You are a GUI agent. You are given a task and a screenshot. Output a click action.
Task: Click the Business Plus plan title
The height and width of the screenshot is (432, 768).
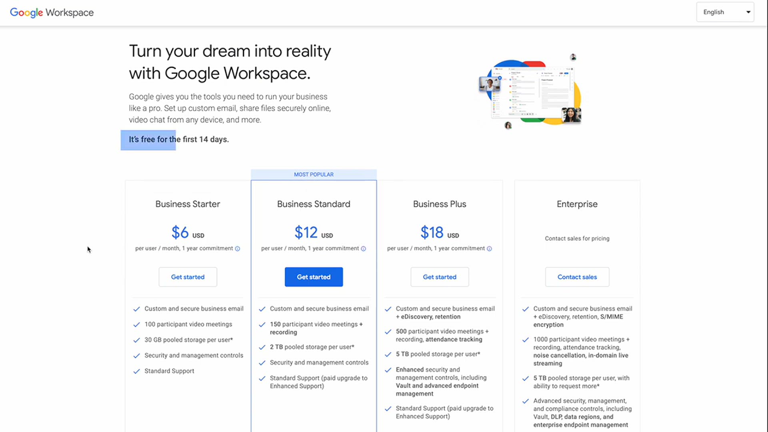[x=440, y=204]
